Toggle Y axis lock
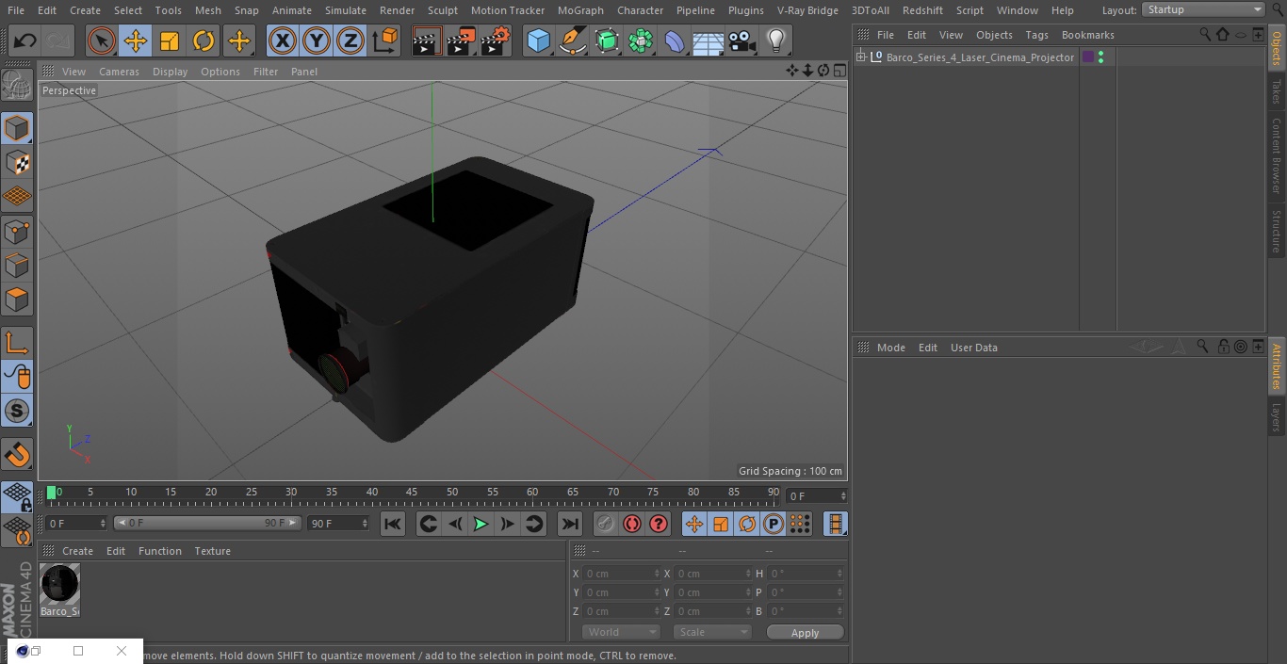This screenshot has height=664, width=1287. pyautogui.click(x=317, y=40)
